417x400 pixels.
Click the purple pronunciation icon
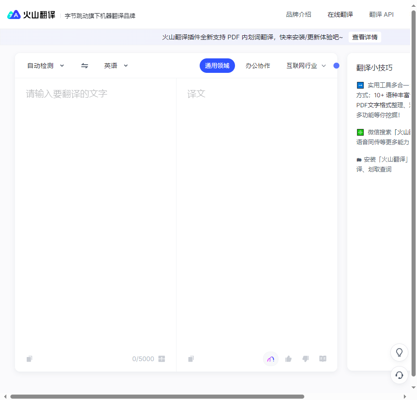[x=271, y=359]
